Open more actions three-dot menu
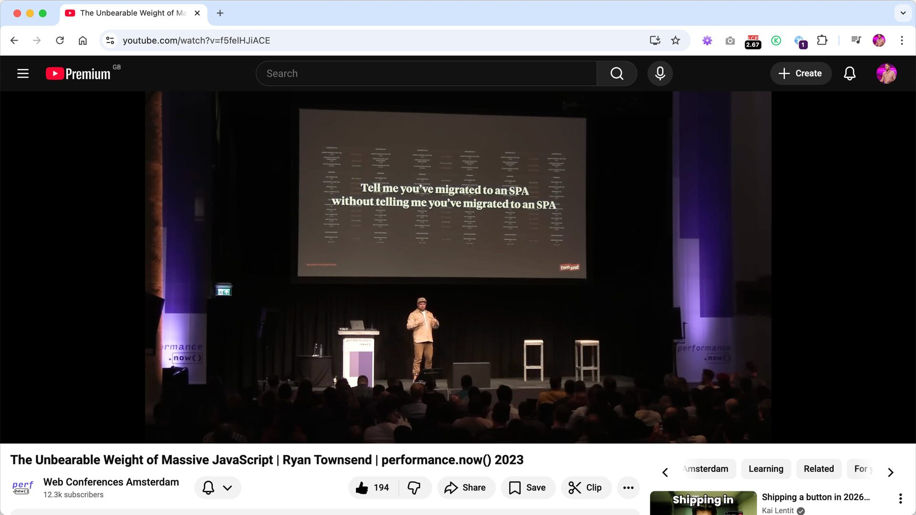The image size is (916, 515). pos(628,487)
